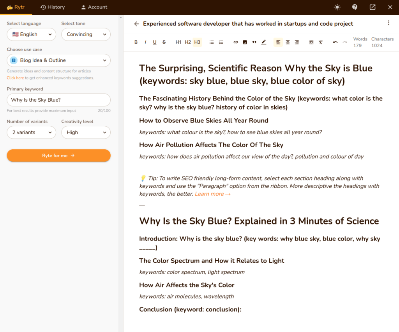Open the Select language dropdown
The width and height of the screenshot is (399, 332).
tap(31, 34)
